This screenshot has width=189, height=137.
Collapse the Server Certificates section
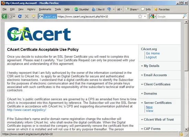(156, 103)
